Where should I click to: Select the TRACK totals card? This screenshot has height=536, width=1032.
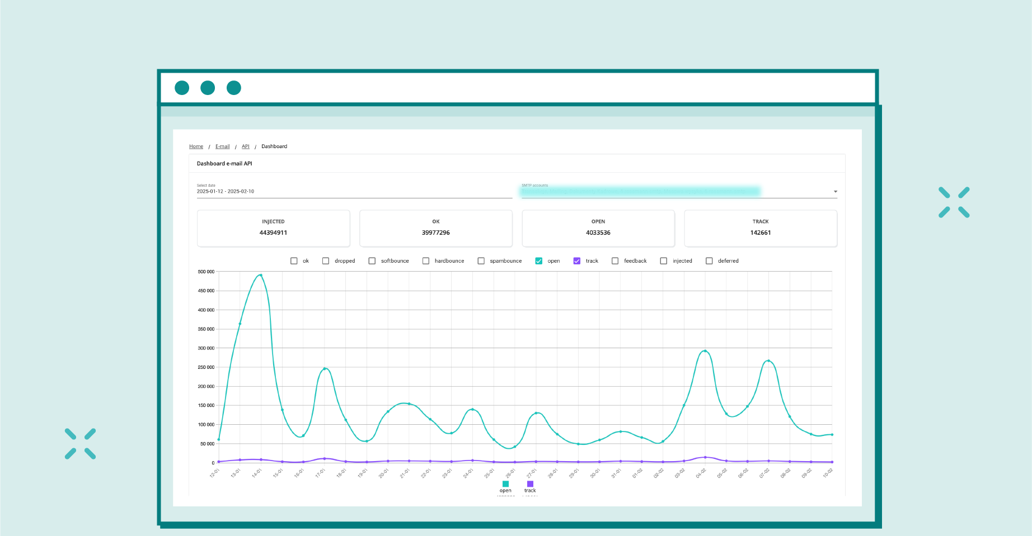pyautogui.click(x=760, y=228)
